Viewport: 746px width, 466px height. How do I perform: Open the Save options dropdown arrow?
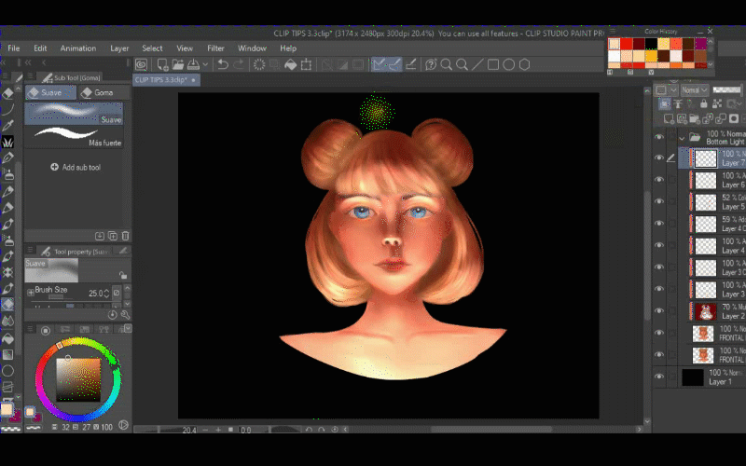tap(206, 64)
